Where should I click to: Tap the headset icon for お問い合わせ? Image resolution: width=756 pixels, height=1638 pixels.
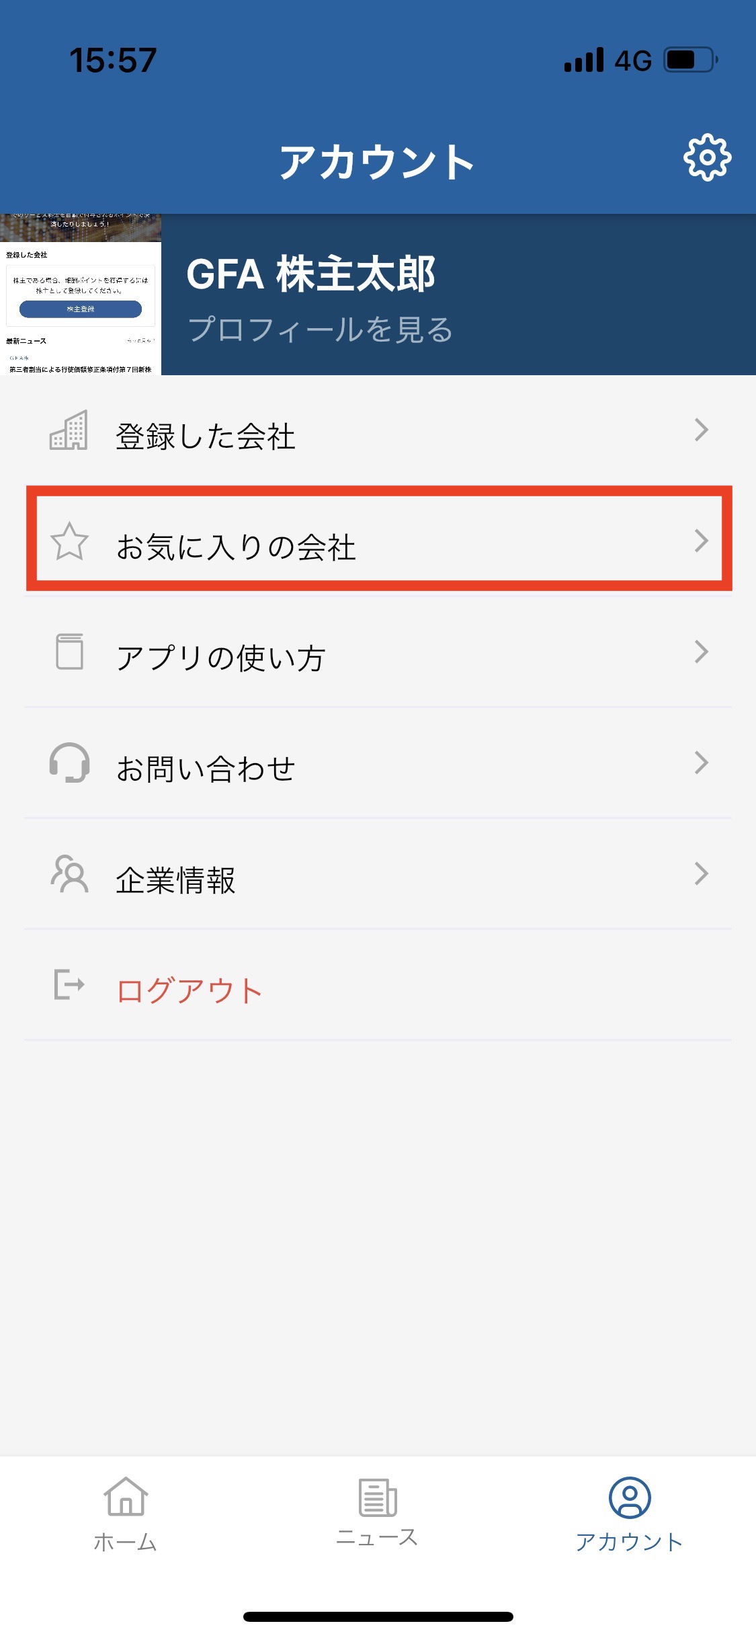coord(69,763)
